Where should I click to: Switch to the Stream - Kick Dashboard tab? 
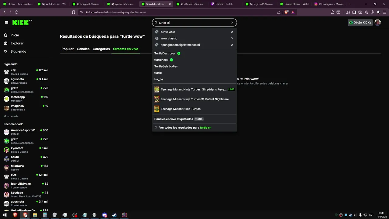pos(17,4)
